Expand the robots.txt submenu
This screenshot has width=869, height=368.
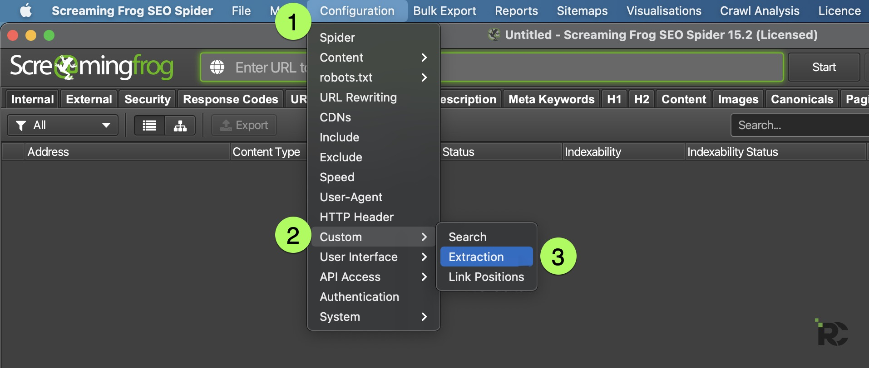[373, 77]
